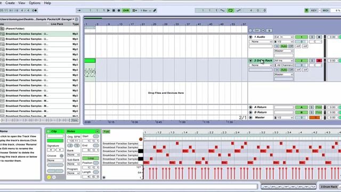Click the double tempo *2 button
This screenshot has height=192, width=341.
[x=77, y=146]
